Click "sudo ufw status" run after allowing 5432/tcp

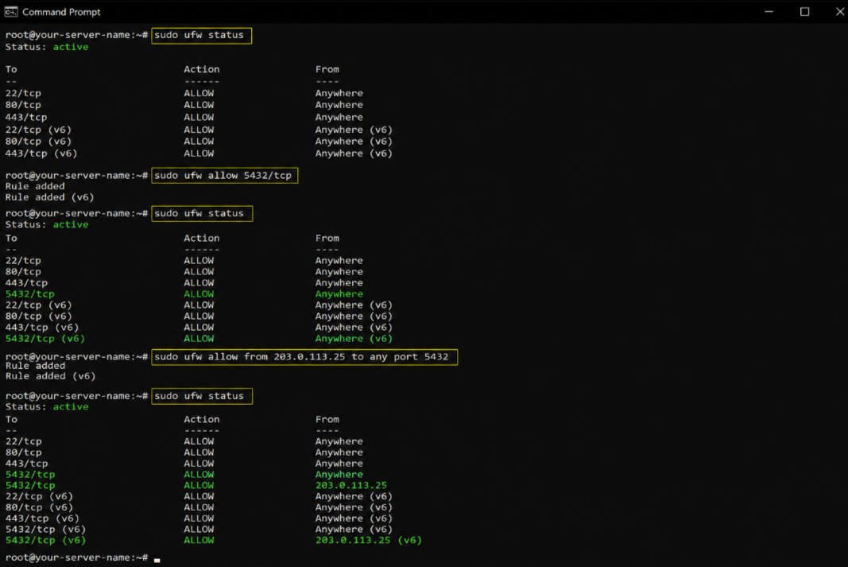pyautogui.click(x=201, y=213)
